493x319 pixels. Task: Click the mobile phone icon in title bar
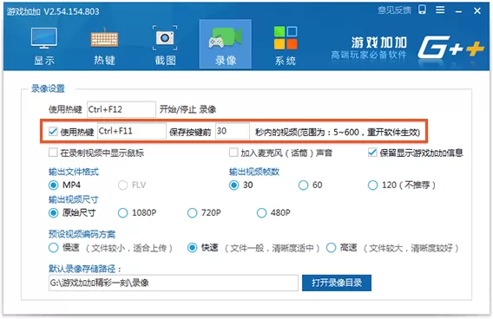pyautogui.click(x=422, y=10)
